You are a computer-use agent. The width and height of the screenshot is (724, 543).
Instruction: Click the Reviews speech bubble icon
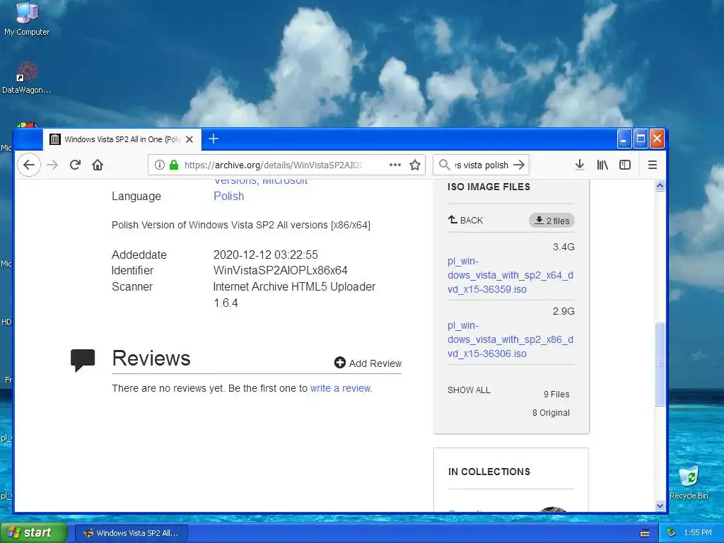[83, 360]
